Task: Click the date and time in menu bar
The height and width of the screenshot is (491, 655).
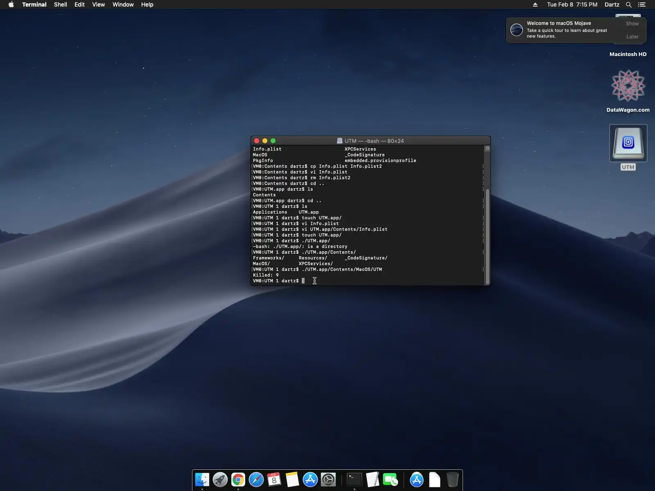Action: click(x=572, y=5)
